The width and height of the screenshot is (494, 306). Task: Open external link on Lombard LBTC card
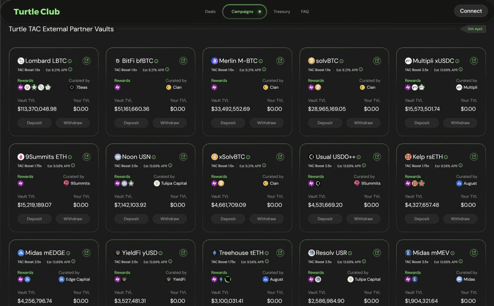[x=87, y=61]
